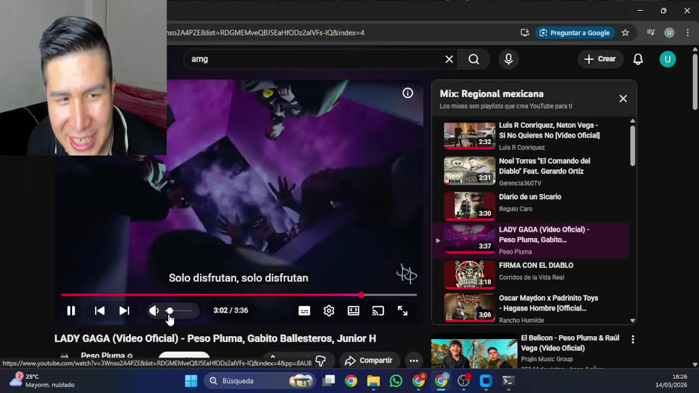The height and width of the screenshot is (393, 699).
Task: Clear the search box with the X
Action: [x=449, y=59]
